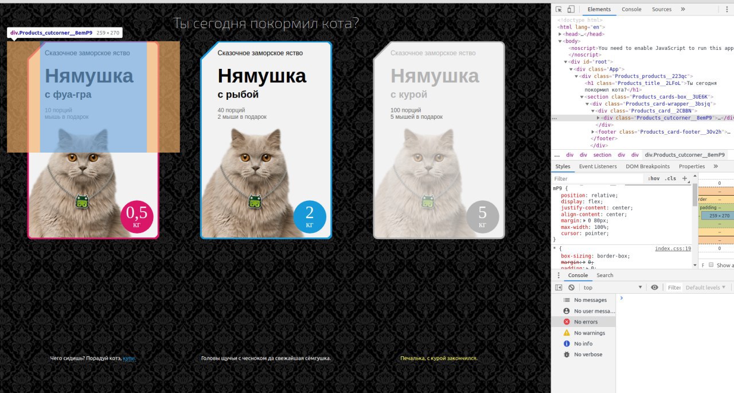The image size is (734, 393).
Task: Collapse the Products_card-wrapper div node
Action: (x=588, y=104)
